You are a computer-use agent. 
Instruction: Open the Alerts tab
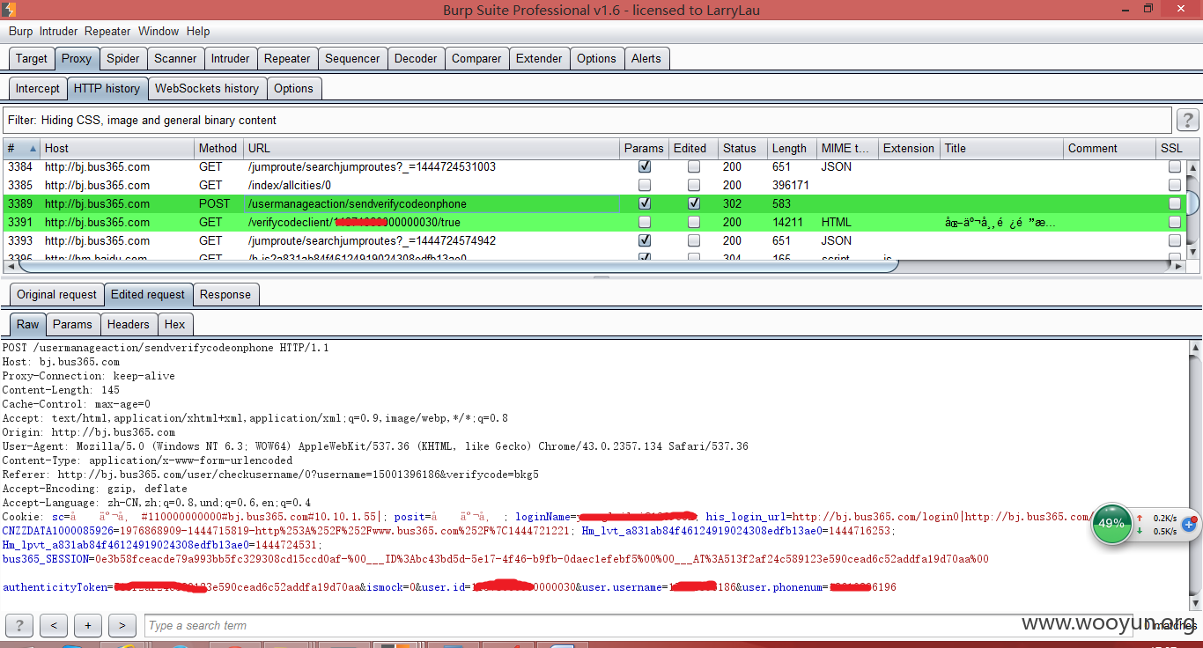646,58
